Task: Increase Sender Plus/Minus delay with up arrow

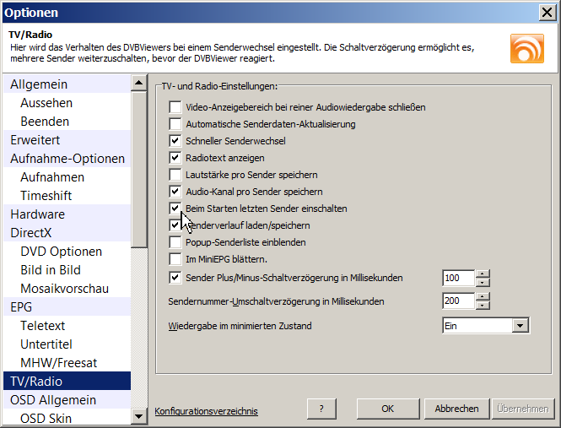Action: (x=483, y=273)
